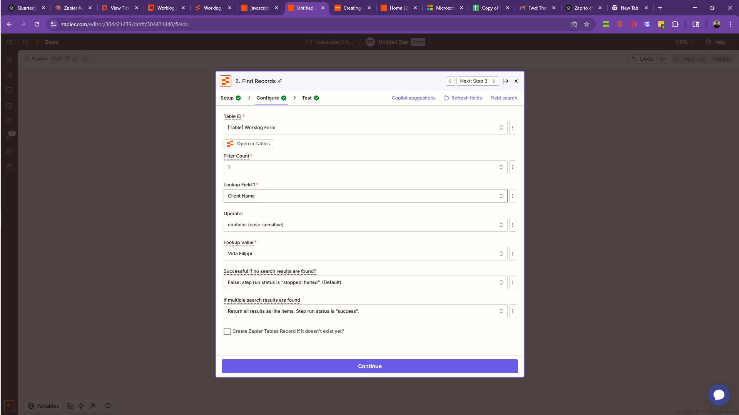Open options menu beside the 'False: step run status' field
This screenshot has width=739, height=415.
(512, 282)
